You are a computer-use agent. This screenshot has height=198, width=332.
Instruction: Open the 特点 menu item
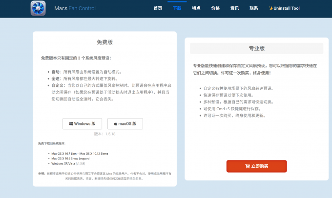click(196, 8)
